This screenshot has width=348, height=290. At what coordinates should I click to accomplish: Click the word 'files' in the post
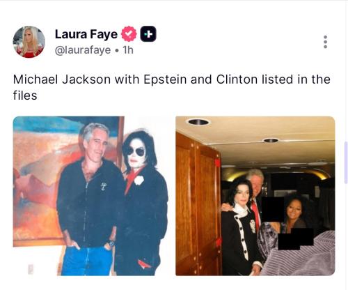(25, 96)
